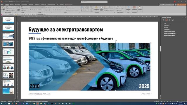This screenshot has height=105, width=187.
Task: Click New Slide (Создать слайд) button
Action: point(19,8)
